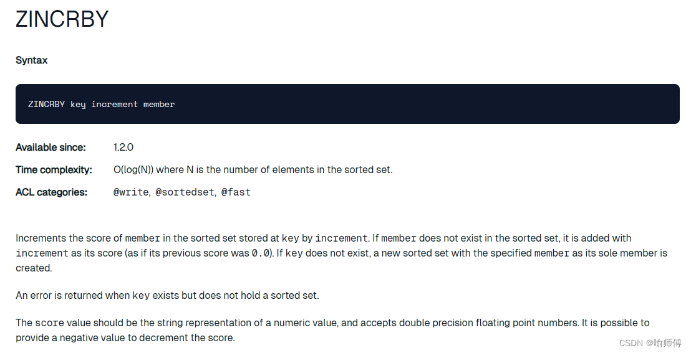Click the Syntax heading
Viewport: 691px width, 353px height.
(31, 60)
